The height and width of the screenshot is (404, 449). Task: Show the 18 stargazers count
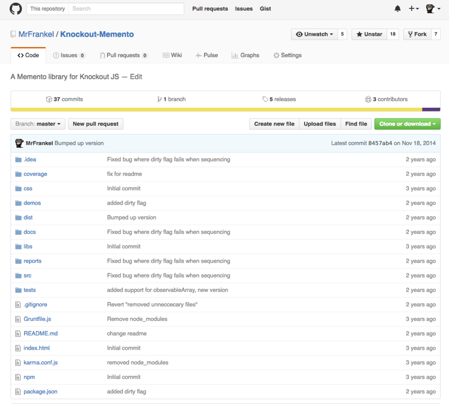[x=393, y=34]
